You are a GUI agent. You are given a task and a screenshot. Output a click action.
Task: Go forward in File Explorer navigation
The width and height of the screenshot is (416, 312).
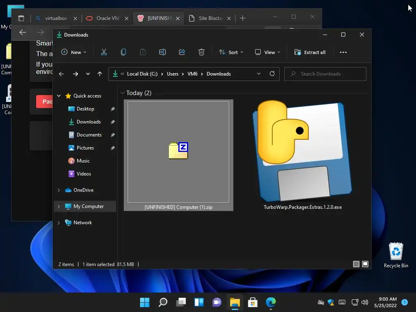76,74
